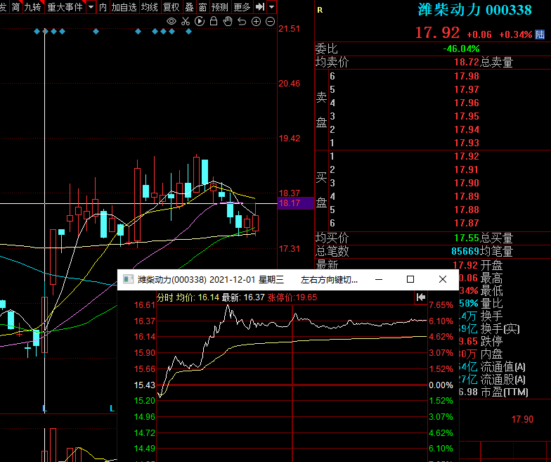Click the rightmost blue diamond event marker

coord(188,32)
